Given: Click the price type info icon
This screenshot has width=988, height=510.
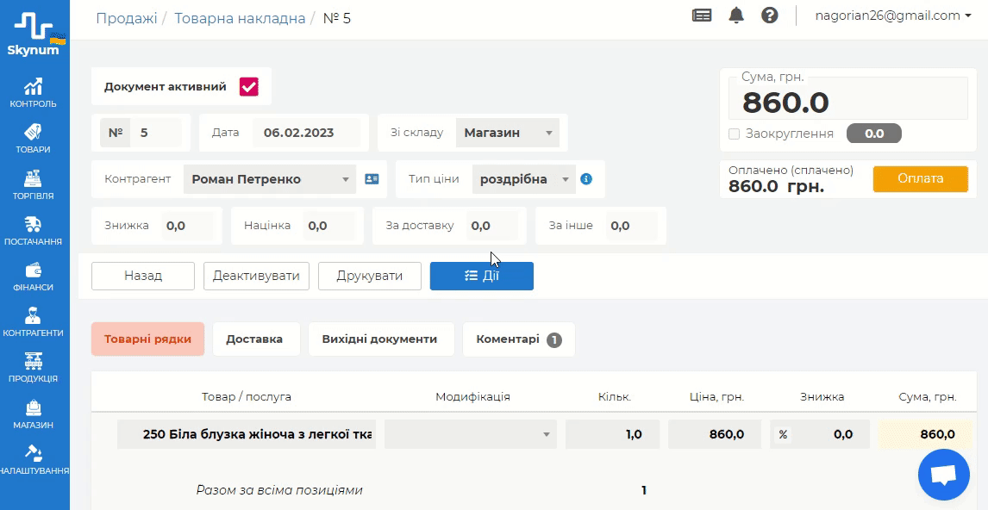Looking at the screenshot, I should 586,179.
